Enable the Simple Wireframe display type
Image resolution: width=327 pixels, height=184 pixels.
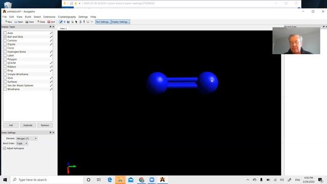pos(5,74)
